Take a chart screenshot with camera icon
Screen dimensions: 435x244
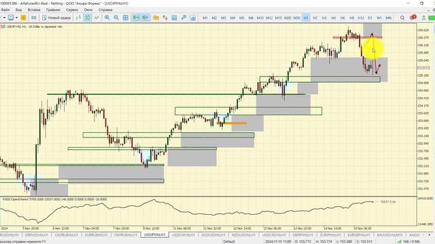(x=193, y=18)
